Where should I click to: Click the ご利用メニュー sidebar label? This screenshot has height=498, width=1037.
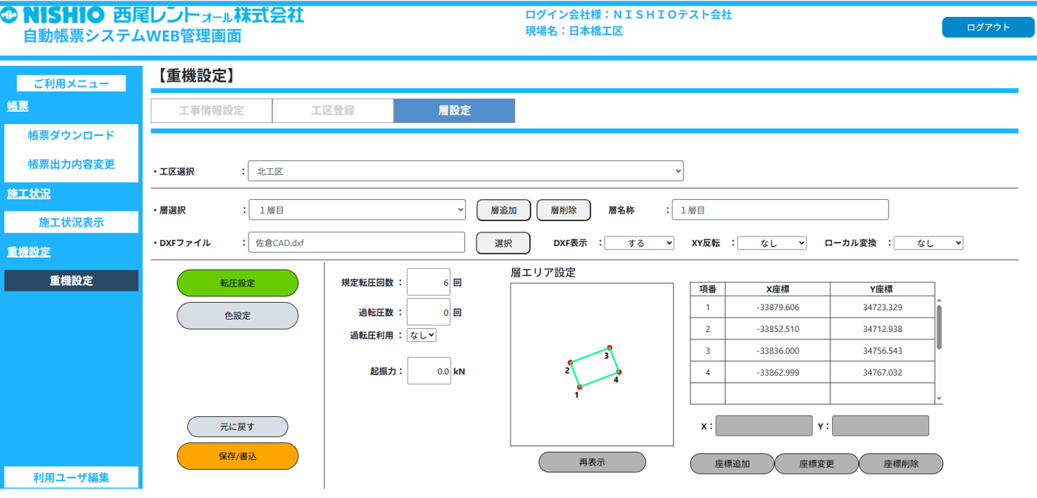tap(71, 83)
